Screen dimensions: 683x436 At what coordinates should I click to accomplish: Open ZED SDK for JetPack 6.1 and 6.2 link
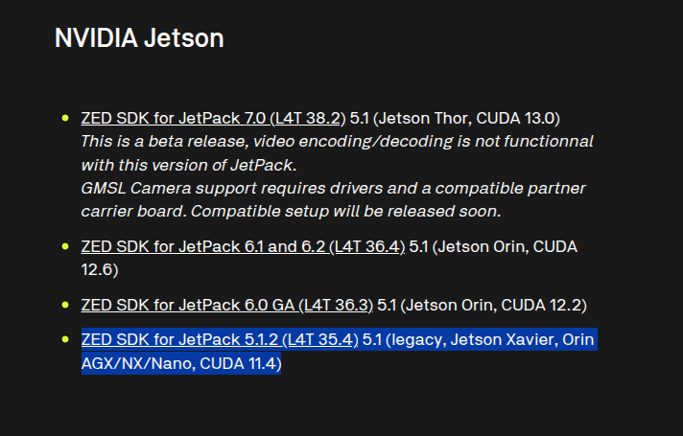click(201, 247)
